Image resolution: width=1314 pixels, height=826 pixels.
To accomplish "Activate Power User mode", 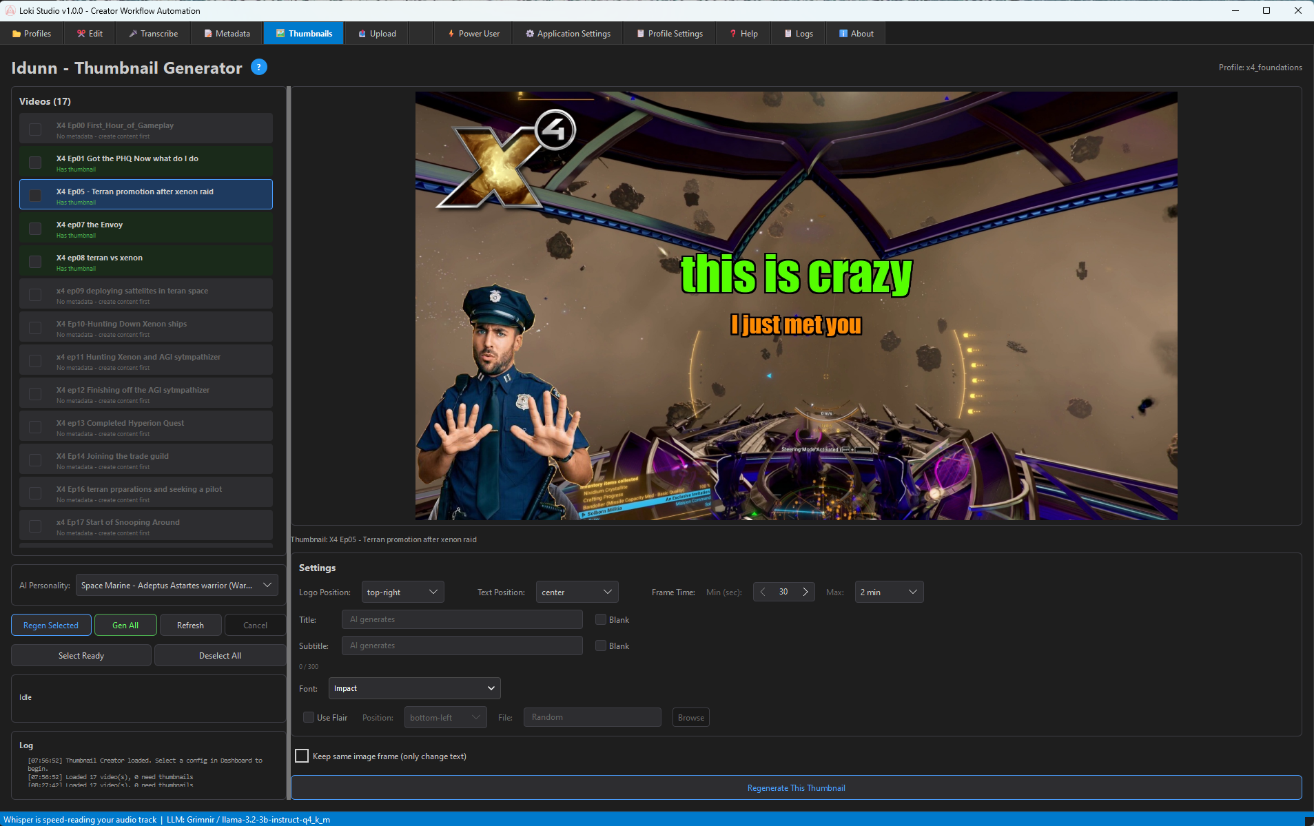I will (x=473, y=33).
